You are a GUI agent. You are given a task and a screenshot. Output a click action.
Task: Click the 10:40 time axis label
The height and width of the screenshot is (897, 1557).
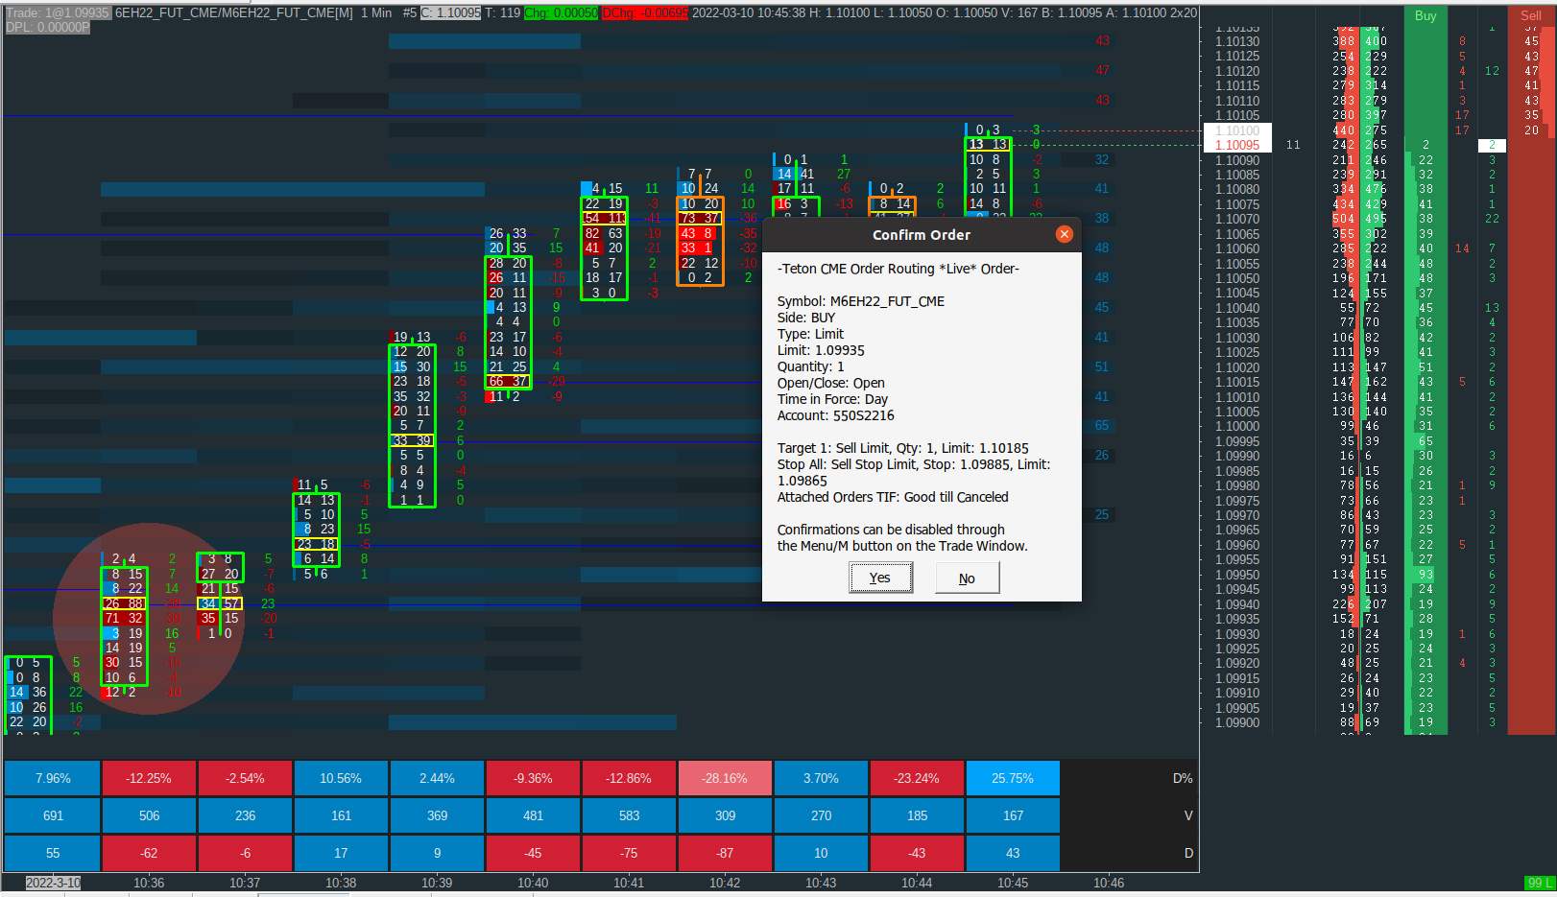click(533, 883)
